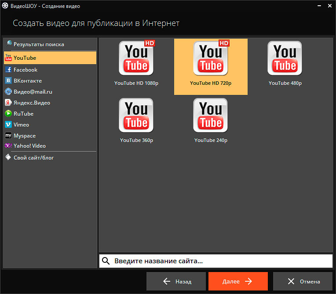Click the magnifying glass in search field
The height and width of the screenshot is (294, 336).
(x=106, y=261)
